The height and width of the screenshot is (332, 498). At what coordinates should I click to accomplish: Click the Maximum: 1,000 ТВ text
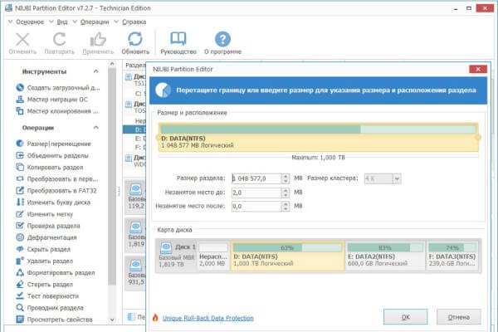point(318,158)
